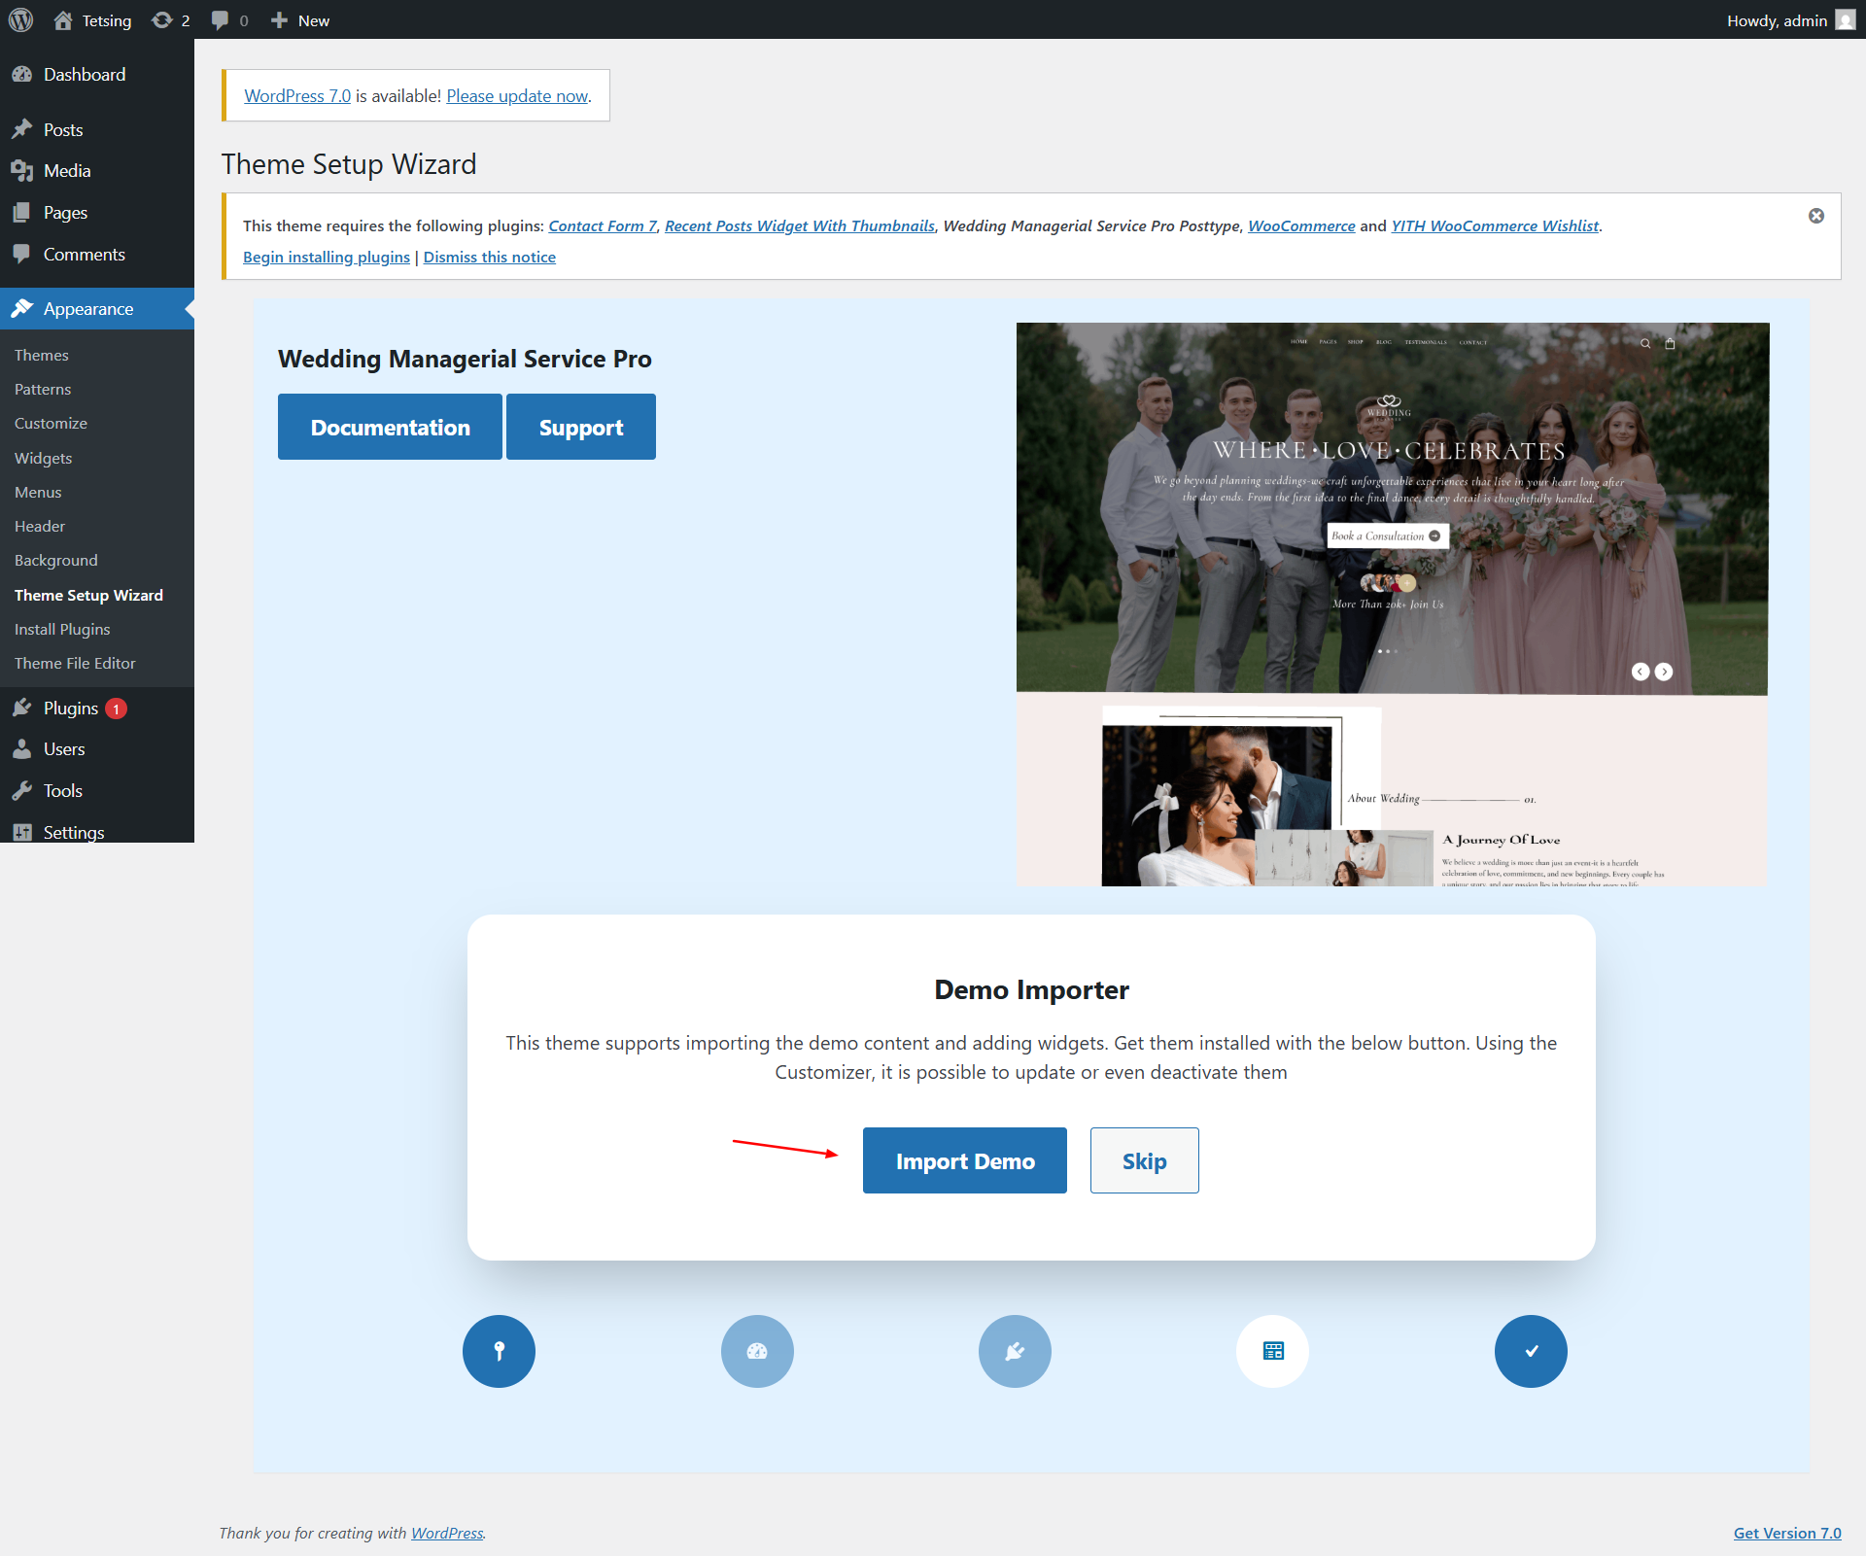Open Themes under Appearance
This screenshot has width=1866, height=1556.
[x=41, y=356]
